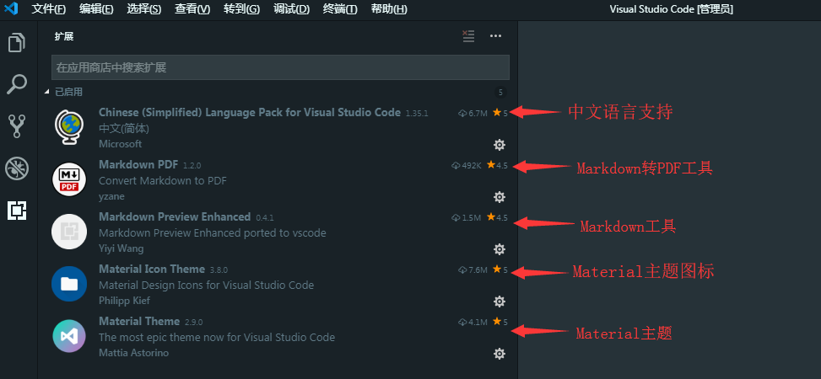Open the Search view in activity bar
821x379 pixels.
click(x=17, y=84)
